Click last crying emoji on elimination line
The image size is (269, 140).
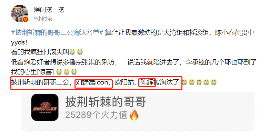(213, 82)
